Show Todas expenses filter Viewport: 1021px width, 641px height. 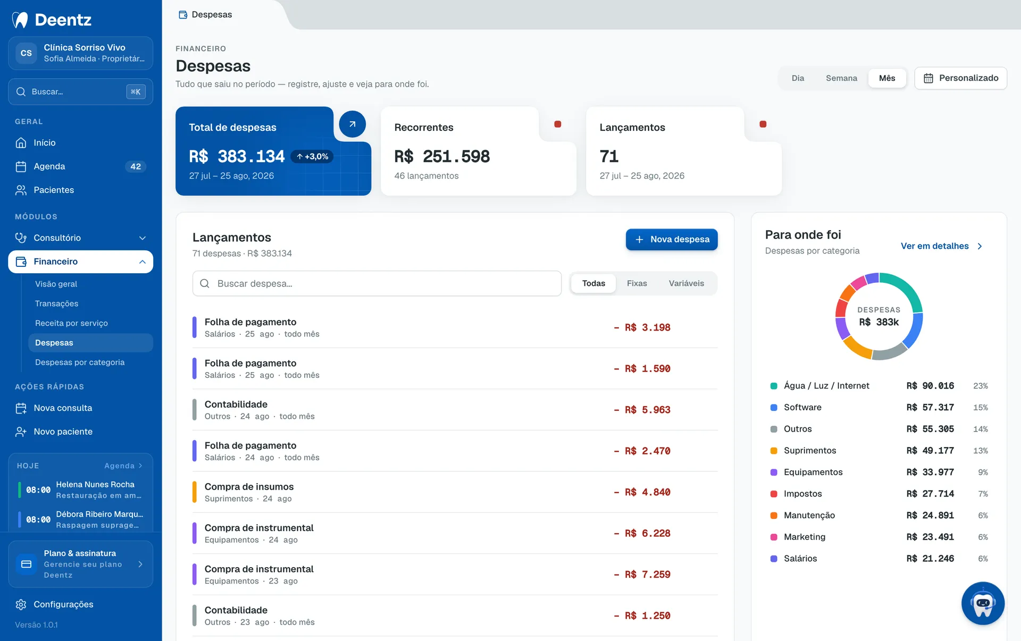coord(593,283)
